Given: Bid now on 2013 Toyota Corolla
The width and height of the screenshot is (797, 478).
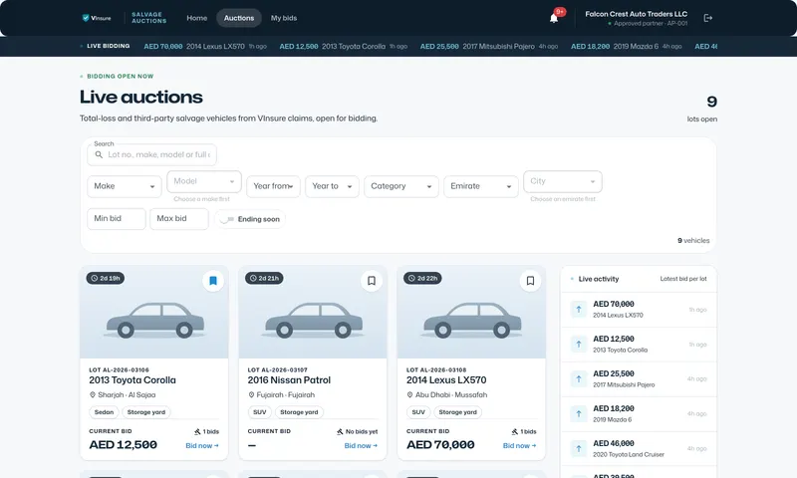Looking at the screenshot, I should [x=202, y=445].
